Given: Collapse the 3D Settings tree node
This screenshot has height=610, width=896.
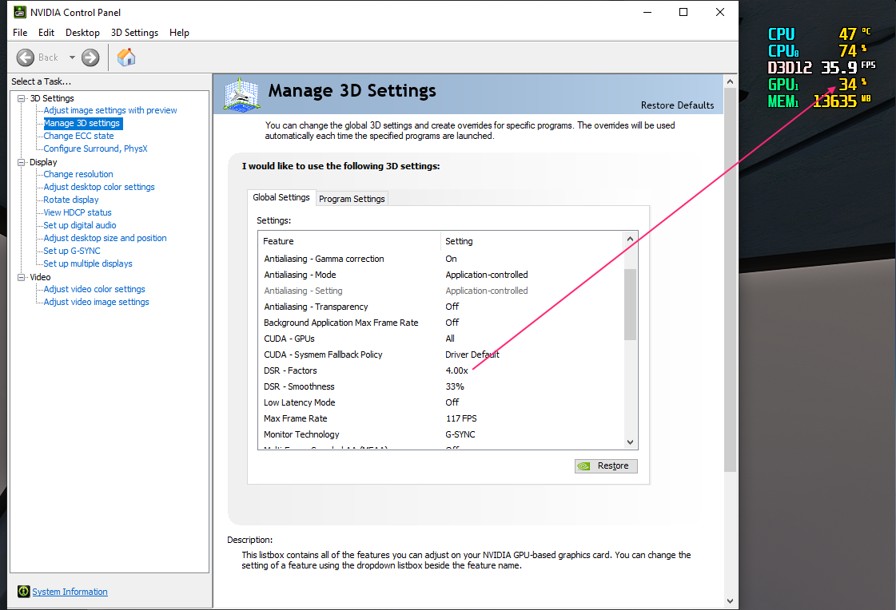Looking at the screenshot, I should [x=21, y=98].
